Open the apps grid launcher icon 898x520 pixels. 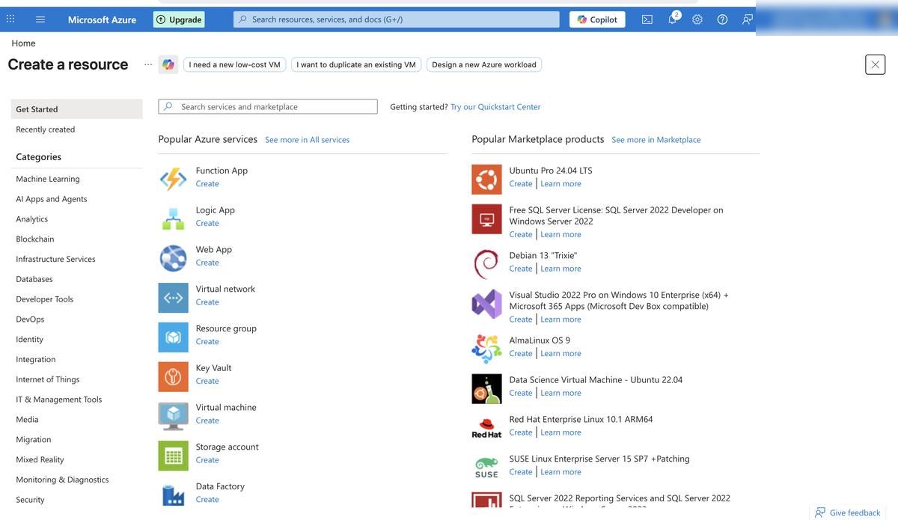click(x=10, y=19)
